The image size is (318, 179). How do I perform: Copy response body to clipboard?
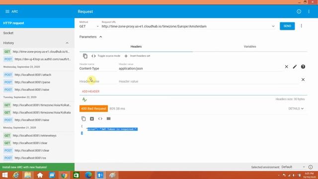tap(83, 119)
